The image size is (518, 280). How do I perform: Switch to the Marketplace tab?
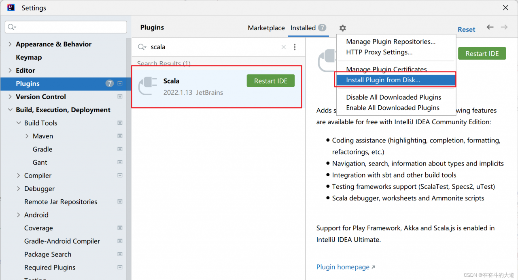pyautogui.click(x=266, y=28)
